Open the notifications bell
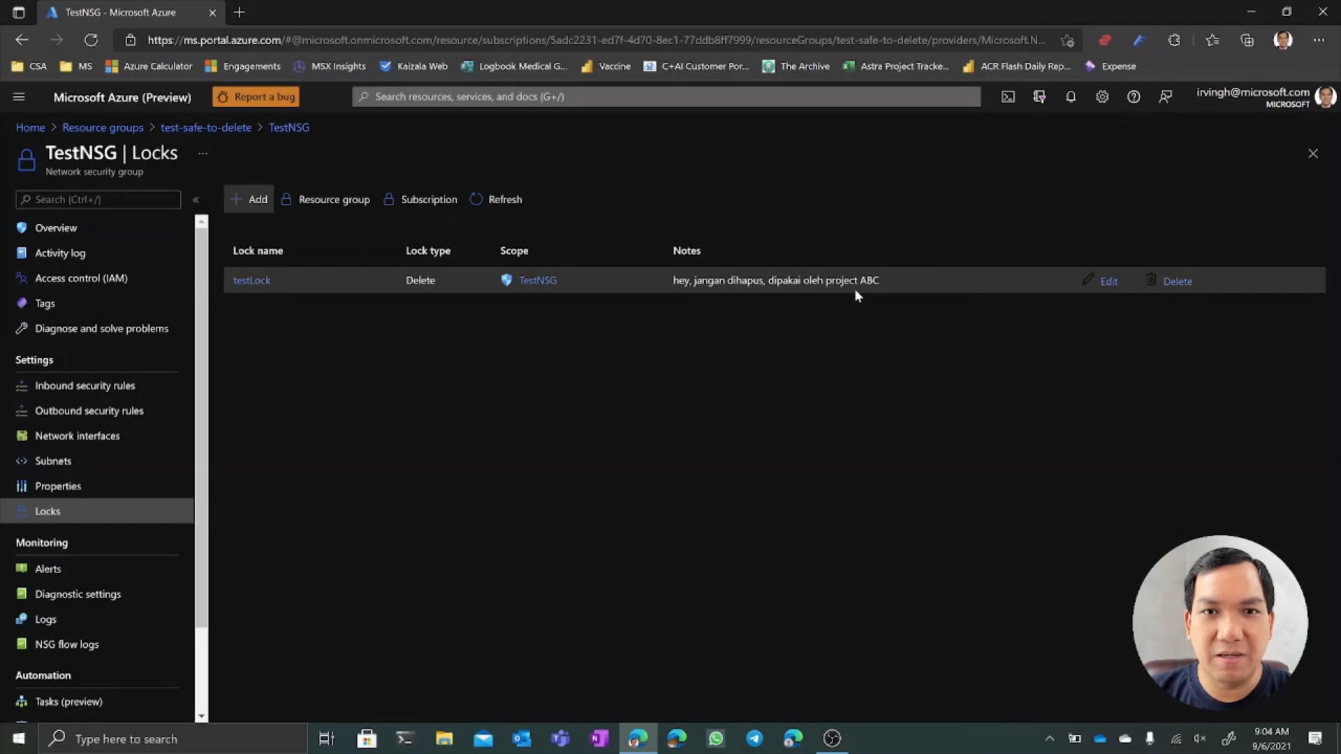The image size is (1341, 754). click(x=1071, y=97)
